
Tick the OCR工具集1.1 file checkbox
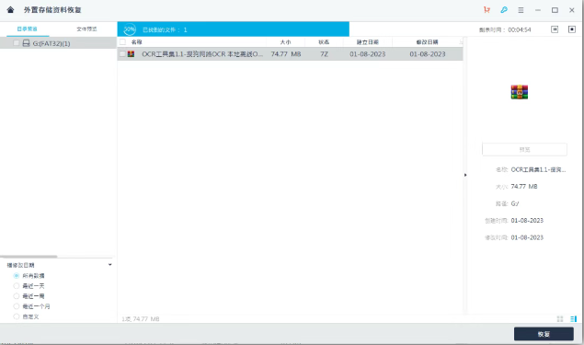(x=122, y=54)
